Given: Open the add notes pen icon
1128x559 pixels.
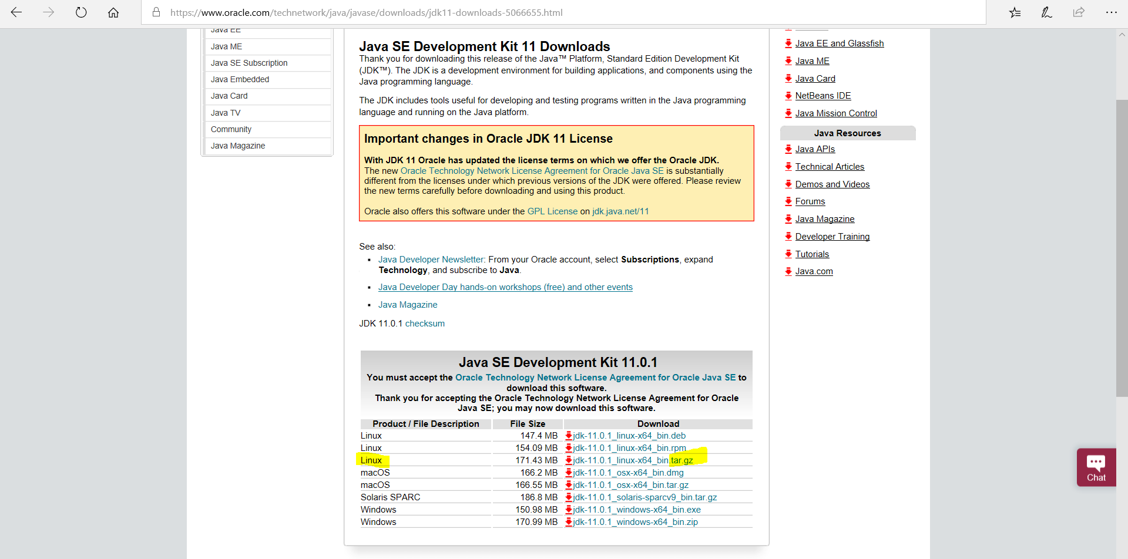Looking at the screenshot, I should [1046, 12].
